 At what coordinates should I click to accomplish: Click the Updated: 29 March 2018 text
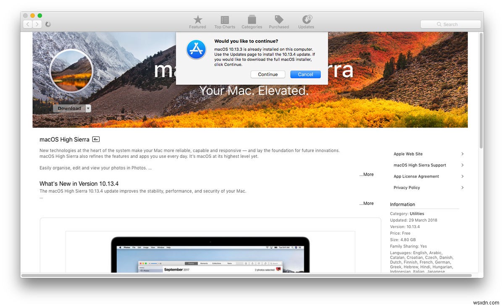(x=414, y=220)
